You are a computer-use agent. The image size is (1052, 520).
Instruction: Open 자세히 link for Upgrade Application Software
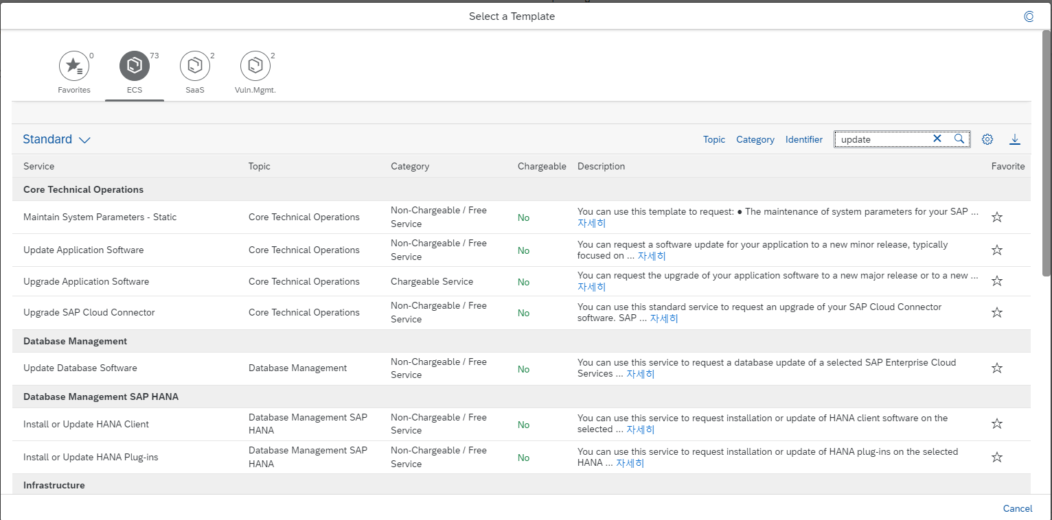[591, 287]
